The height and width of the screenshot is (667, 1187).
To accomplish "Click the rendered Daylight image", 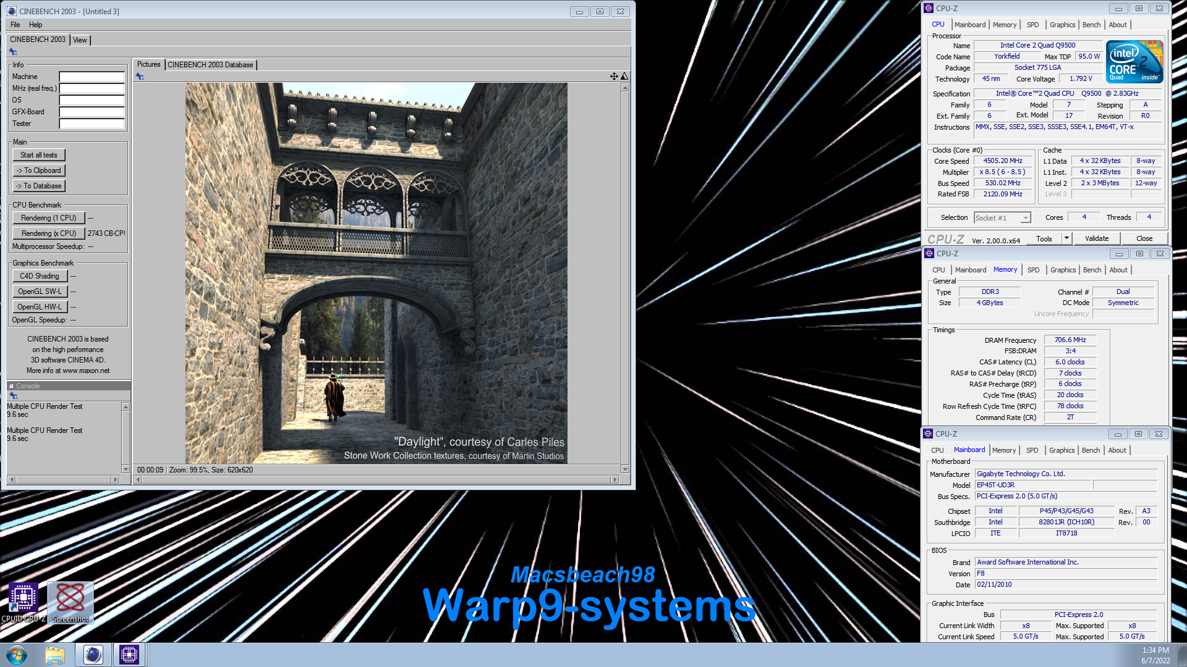I will click(377, 274).
